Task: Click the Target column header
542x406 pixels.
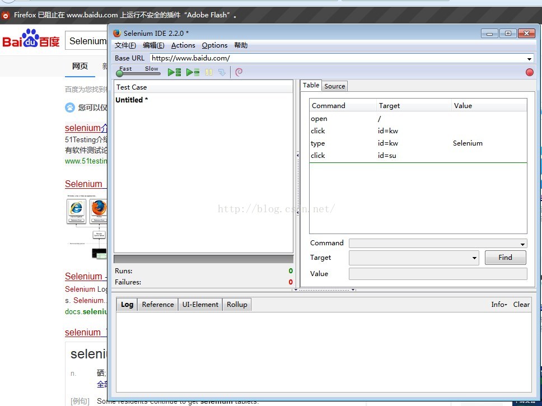Action: click(x=414, y=105)
